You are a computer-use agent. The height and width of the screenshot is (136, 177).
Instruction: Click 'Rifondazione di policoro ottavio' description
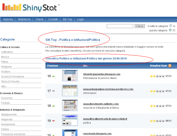(100, 78)
